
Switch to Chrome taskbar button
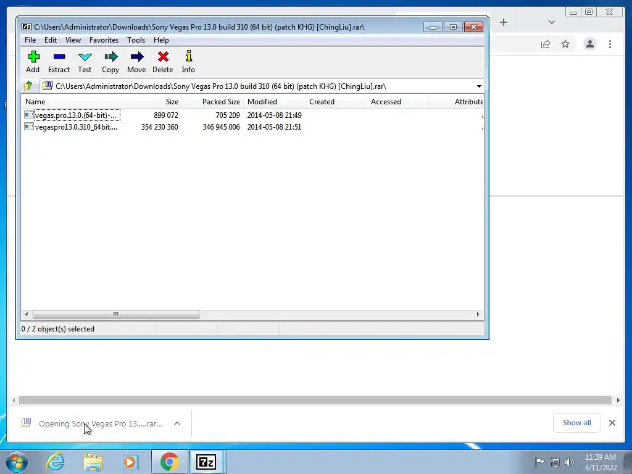pos(169,462)
